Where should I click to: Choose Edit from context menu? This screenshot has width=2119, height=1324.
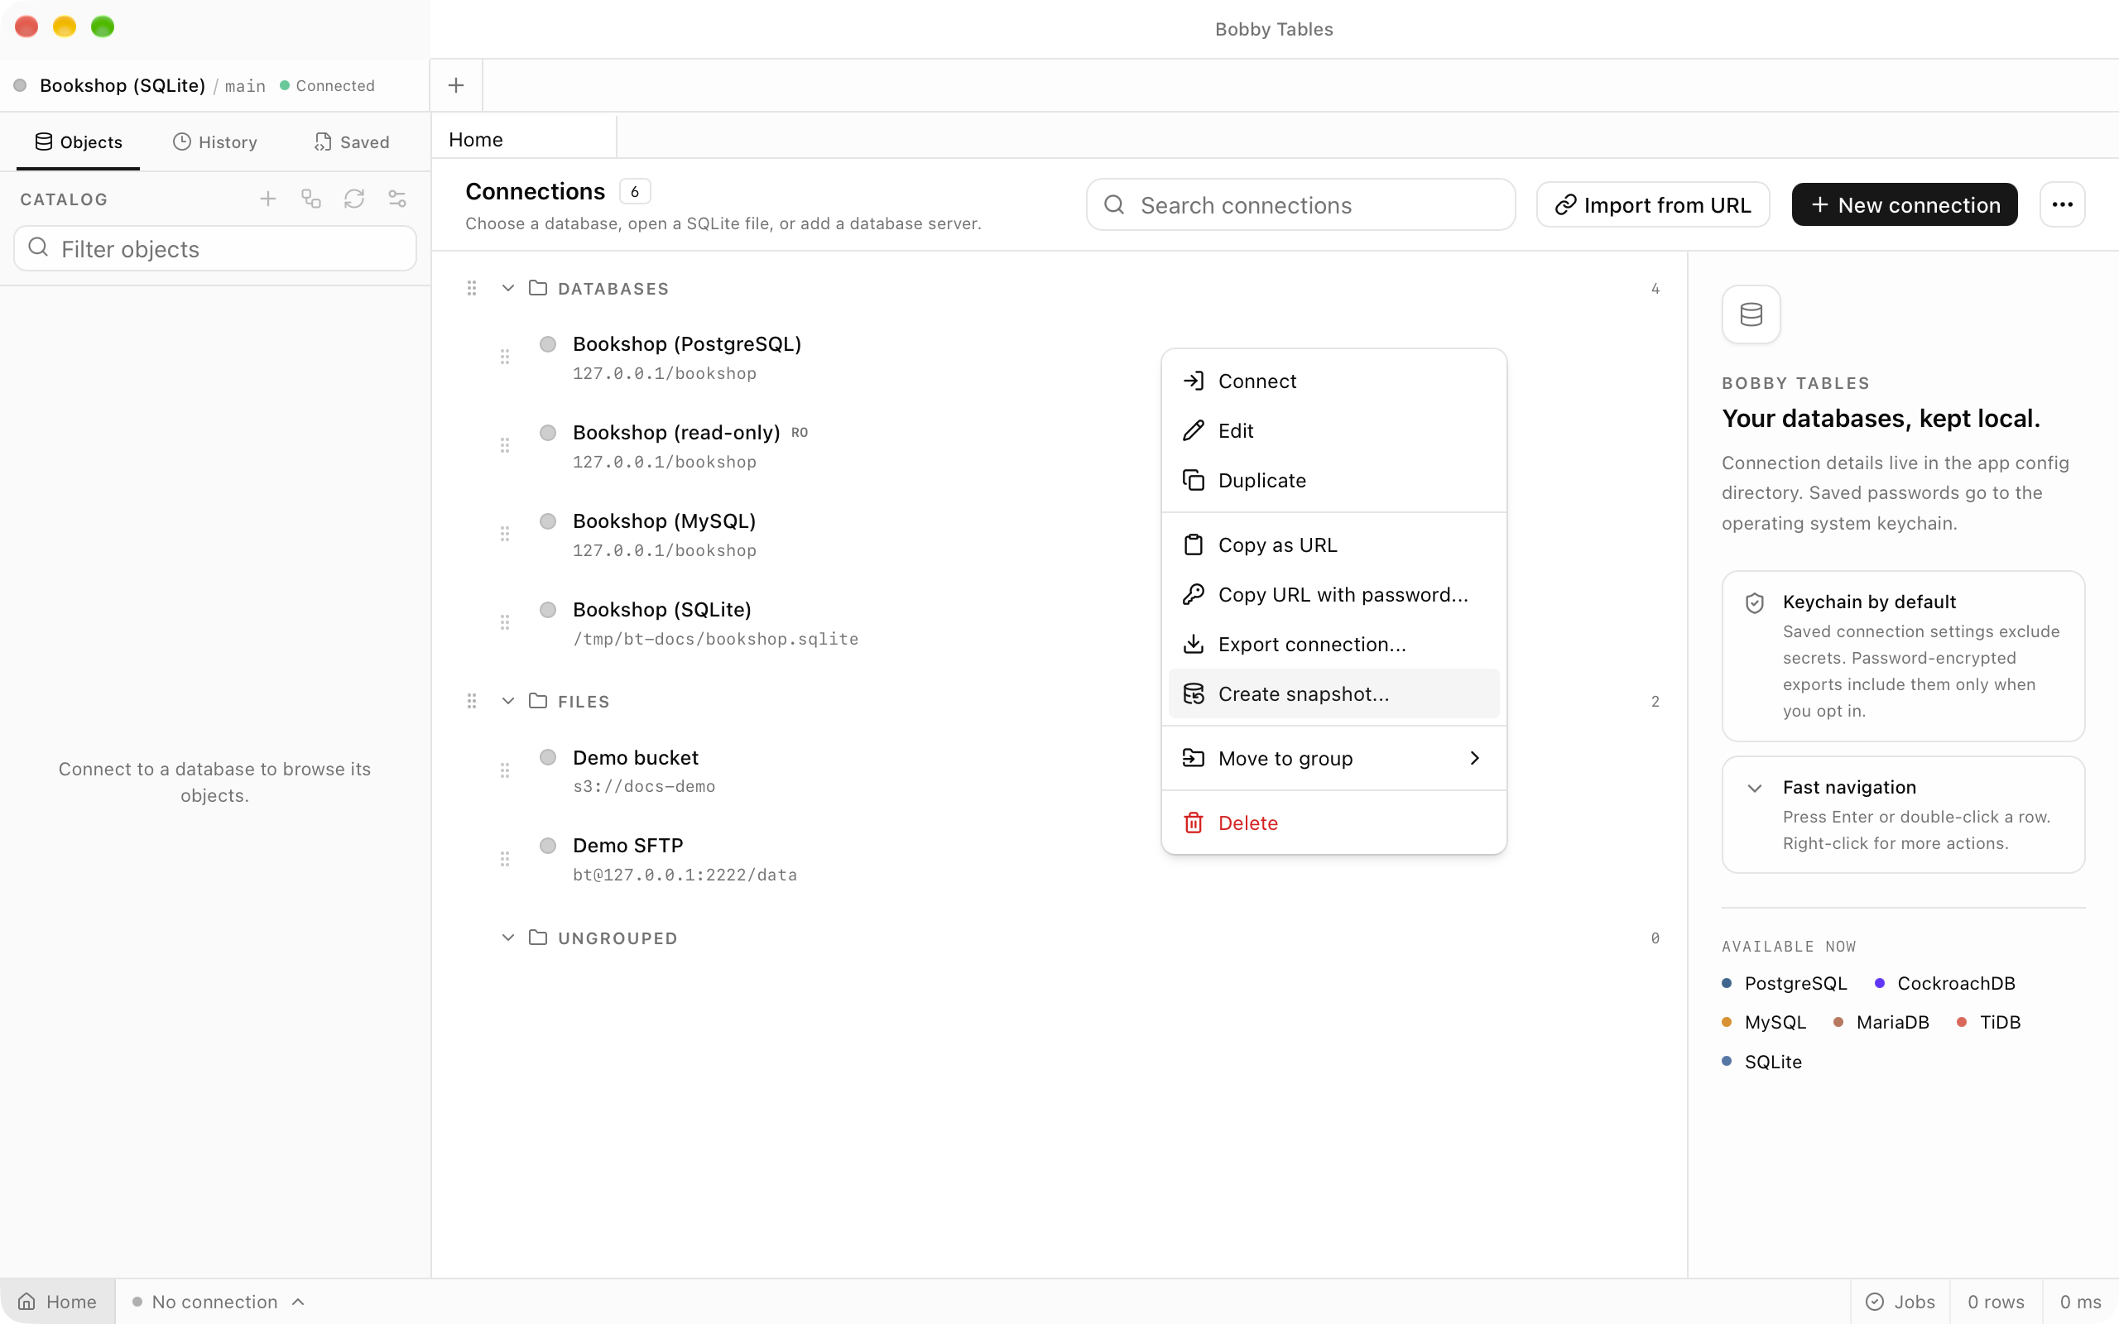click(1333, 431)
